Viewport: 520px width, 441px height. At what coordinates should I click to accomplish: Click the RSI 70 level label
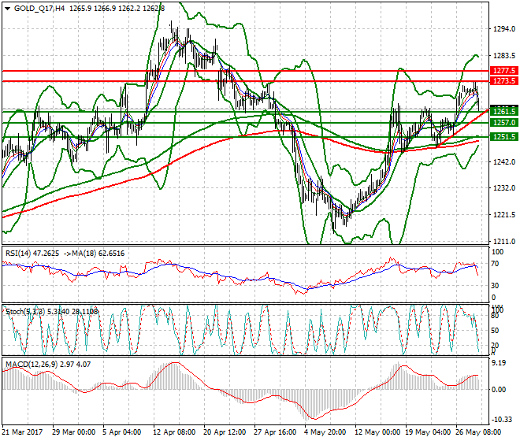pyautogui.click(x=495, y=264)
